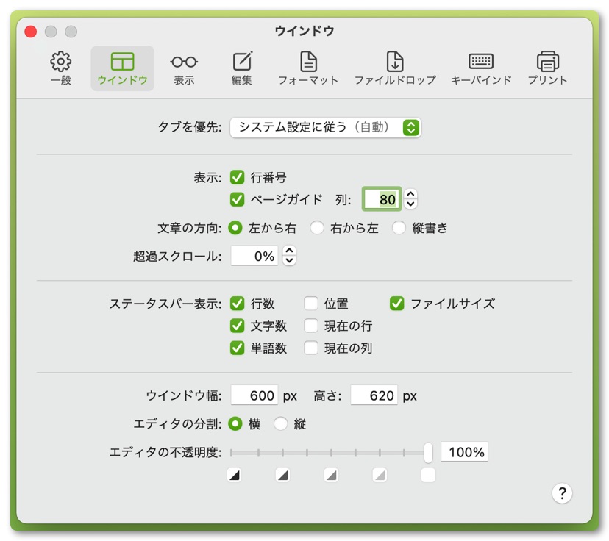The height and width of the screenshot is (541, 609).
Task: Open the 一般 (General) settings pane
Action: click(61, 68)
